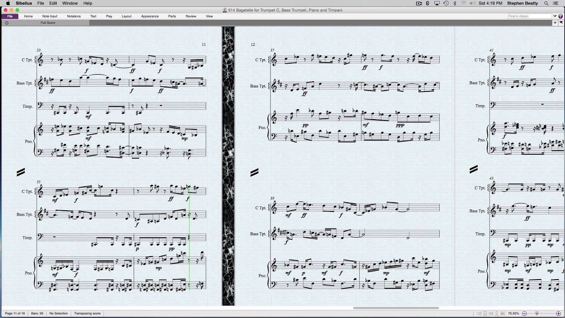This screenshot has height=318, width=565.
Task: Switch to the Review ribbon tab
Action: click(x=191, y=16)
